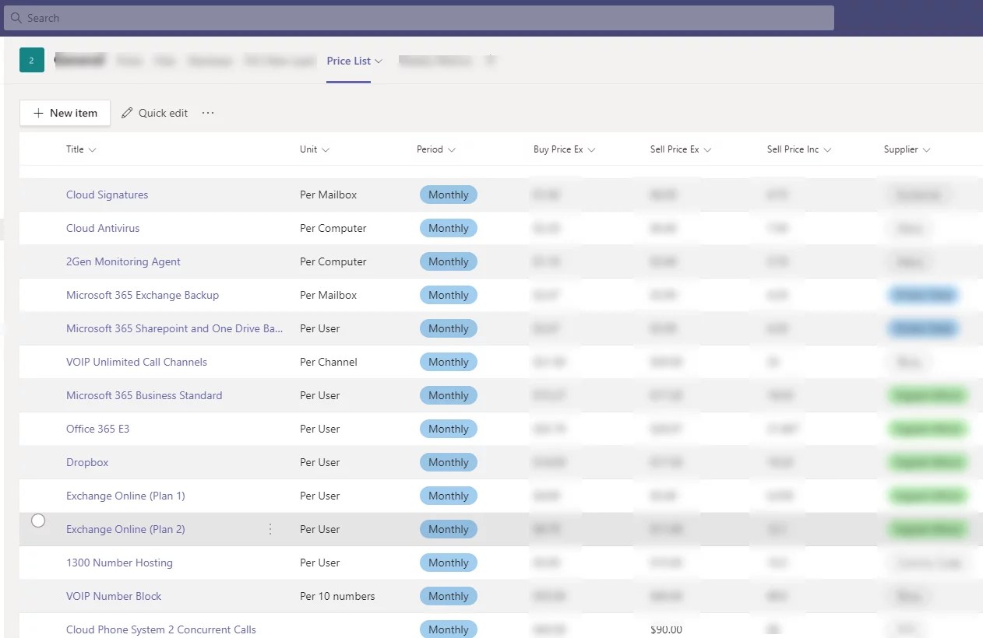Switch to the Price List tab
983x638 pixels.
pyautogui.click(x=349, y=61)
